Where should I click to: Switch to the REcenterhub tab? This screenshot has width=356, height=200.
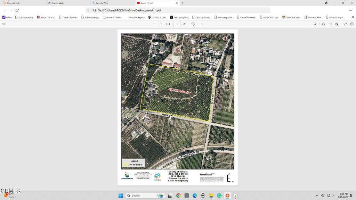click(11, 3)
